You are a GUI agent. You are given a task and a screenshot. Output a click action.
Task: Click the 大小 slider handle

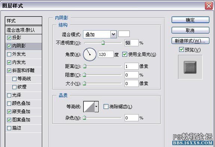pyautogui.click(x=85, y=83)
